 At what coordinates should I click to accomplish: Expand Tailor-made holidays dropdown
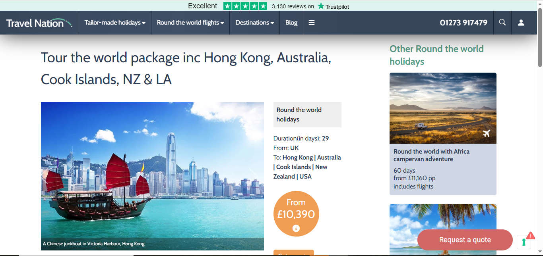(x=115, y=23)
